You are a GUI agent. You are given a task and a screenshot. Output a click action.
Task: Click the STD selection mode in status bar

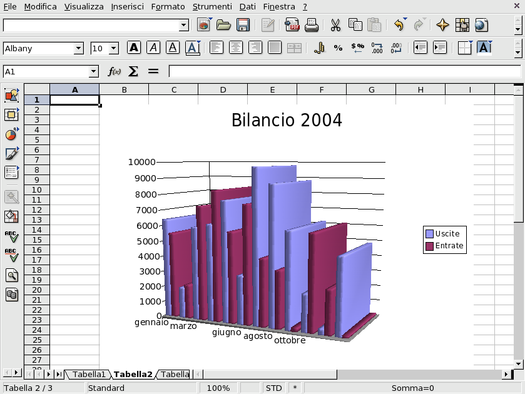coord(273,388)
